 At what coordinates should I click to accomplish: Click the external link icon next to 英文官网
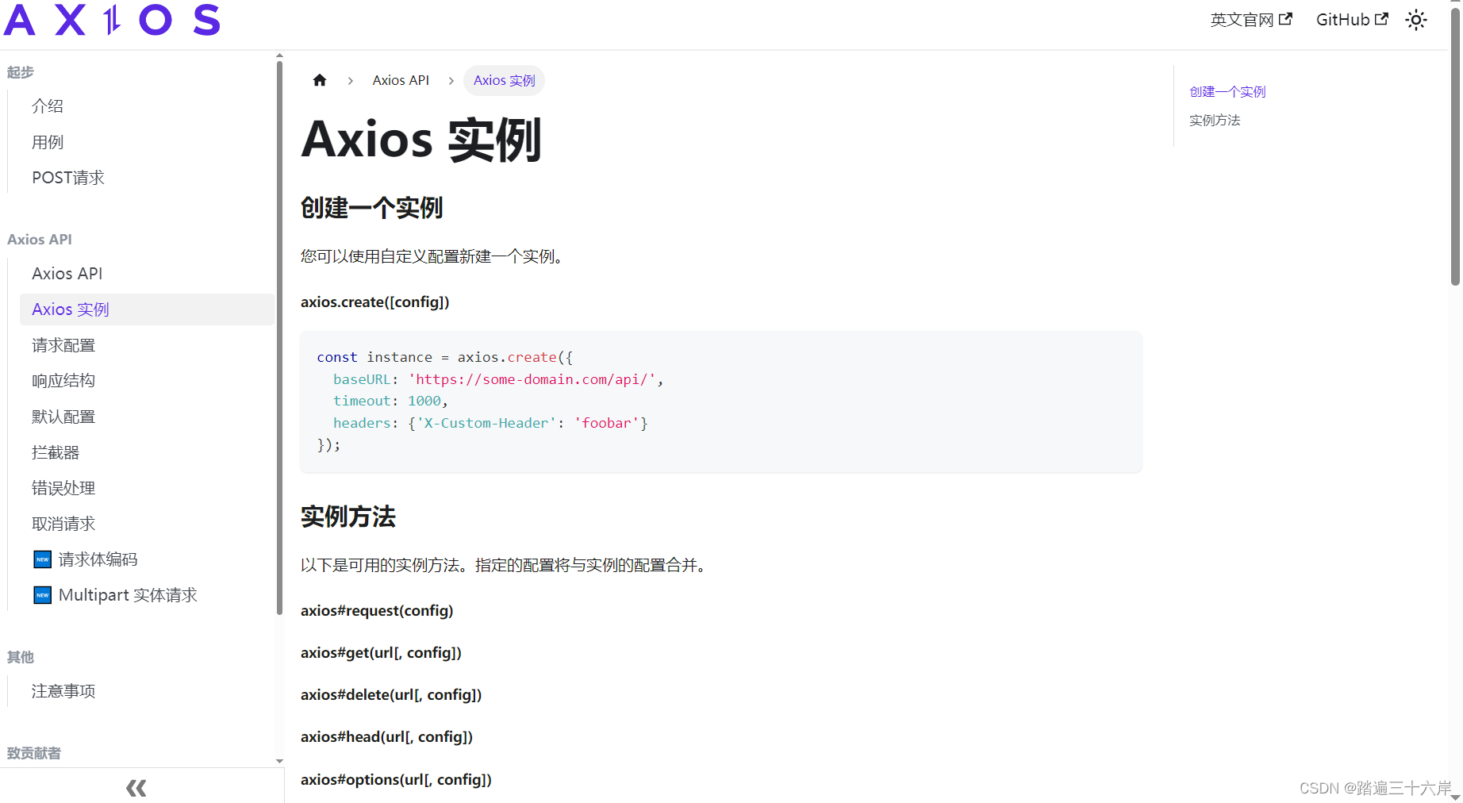pos(1285,18)
